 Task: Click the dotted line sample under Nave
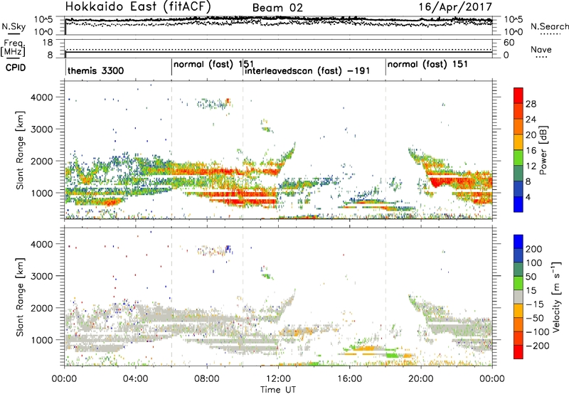pyautogui.click(x=541, y=57)
